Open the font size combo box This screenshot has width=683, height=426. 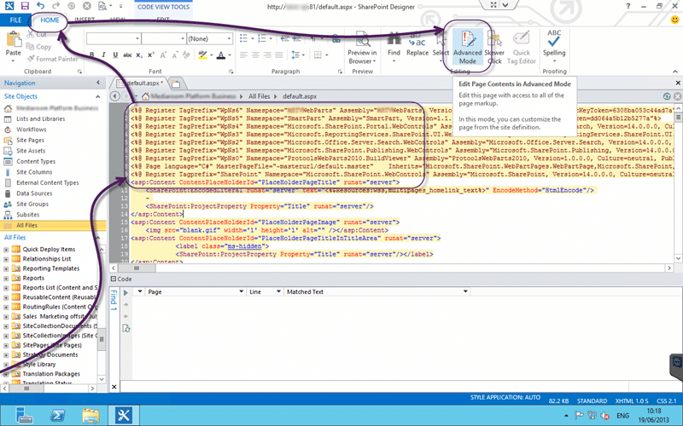click(x=164, y=38)
